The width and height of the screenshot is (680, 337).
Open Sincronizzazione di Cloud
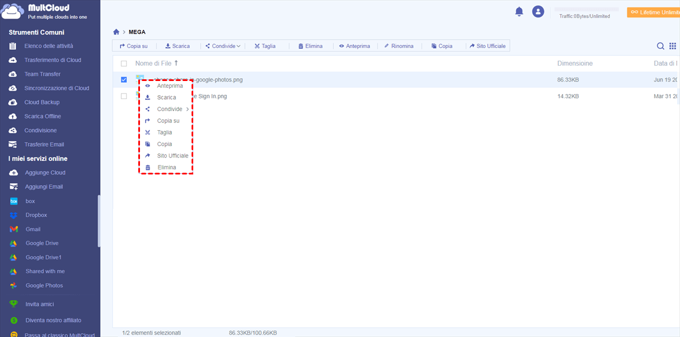pyautogui.click(x=57, y=88)
